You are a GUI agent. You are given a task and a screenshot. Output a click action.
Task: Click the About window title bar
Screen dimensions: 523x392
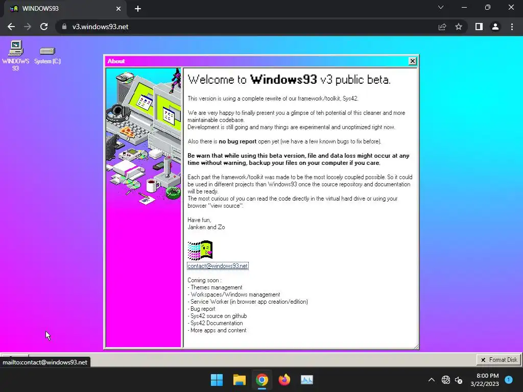257,61
